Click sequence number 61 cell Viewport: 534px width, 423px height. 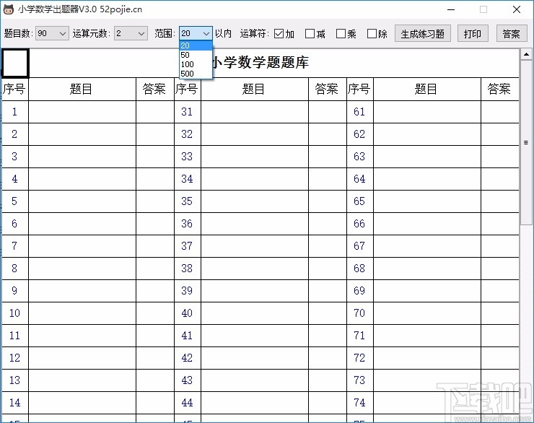[359, 112]
